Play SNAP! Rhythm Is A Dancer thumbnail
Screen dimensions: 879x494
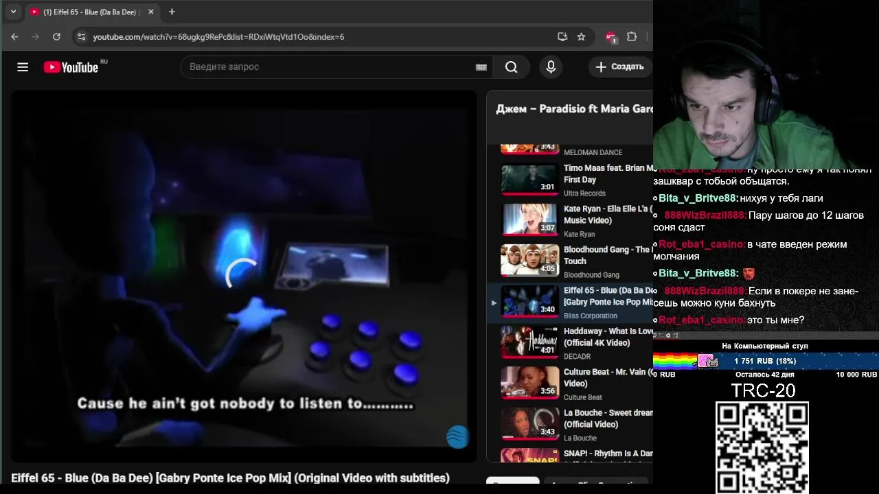coord(529,456)
